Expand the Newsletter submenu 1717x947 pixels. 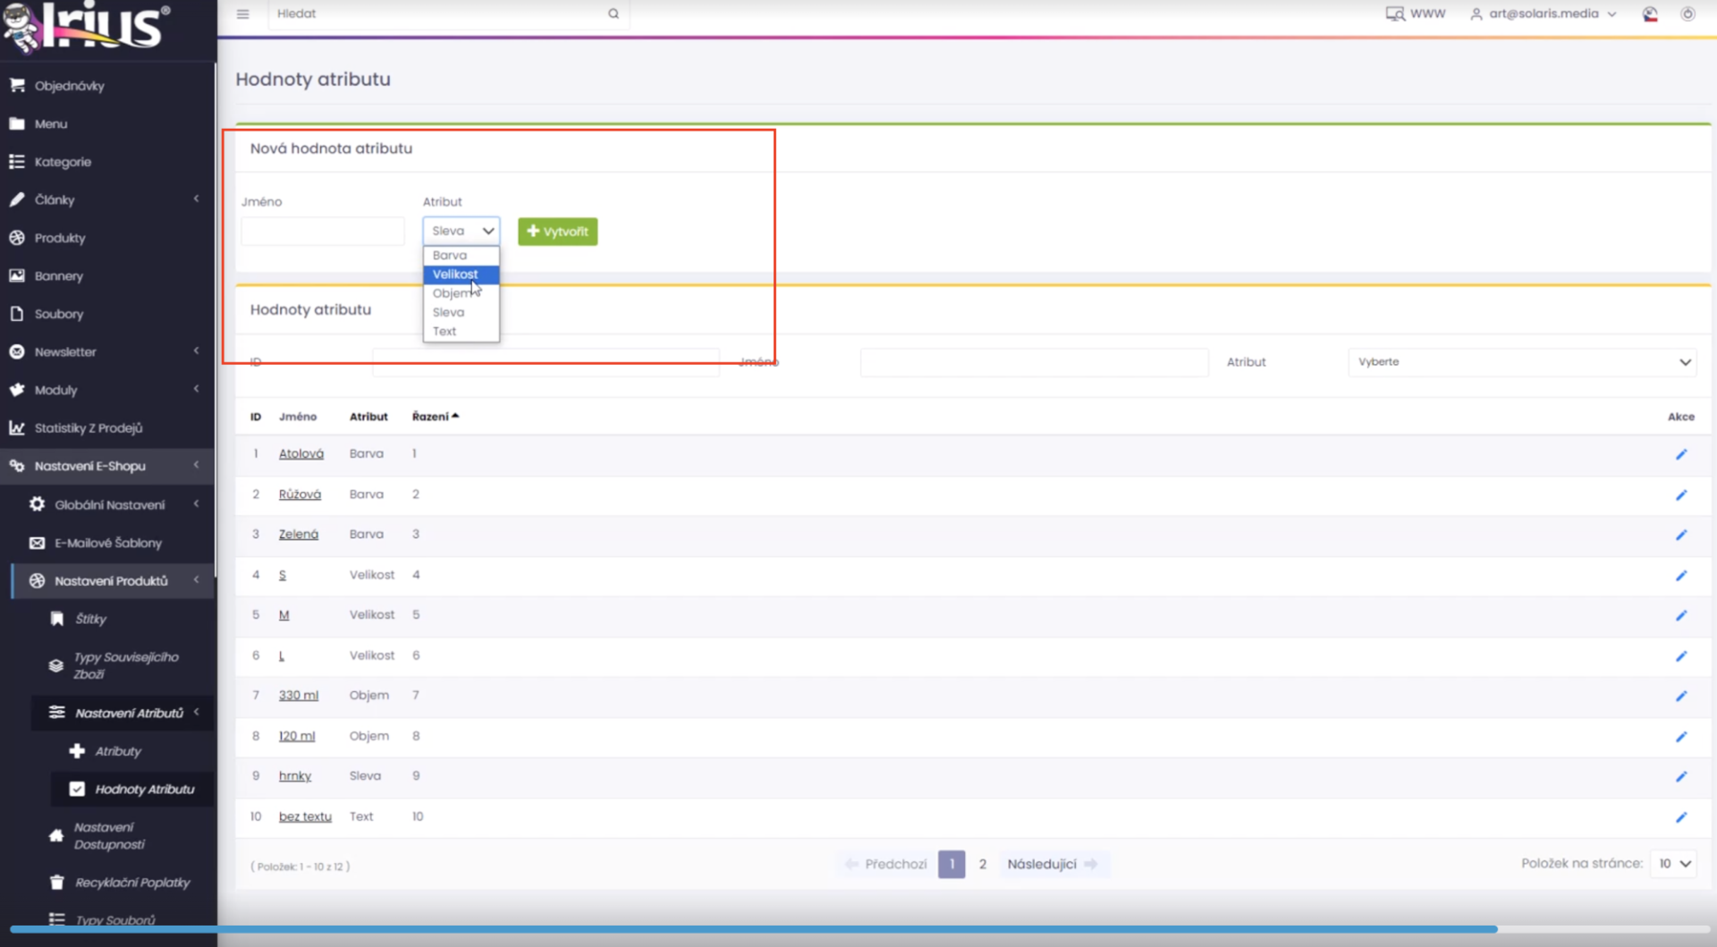pyautogui.click(x=196, y=351)
